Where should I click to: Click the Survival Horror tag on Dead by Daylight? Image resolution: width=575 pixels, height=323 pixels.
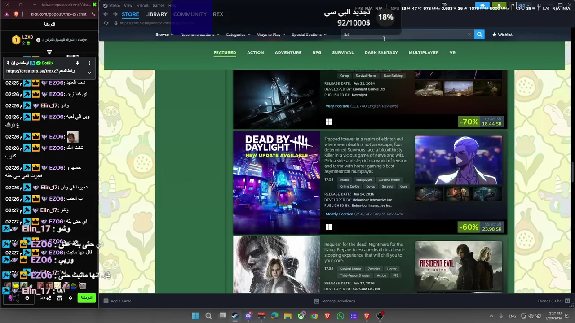[389, 180]
